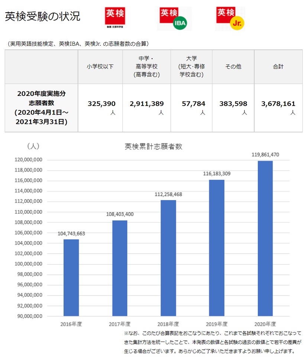Select data label 112,258,468

[168, 194]
